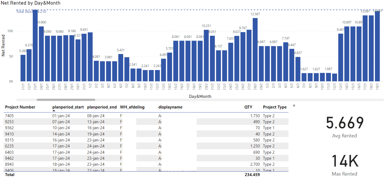
Task: Select the 19/3 bar at chart end
Action: pos(377,46)
